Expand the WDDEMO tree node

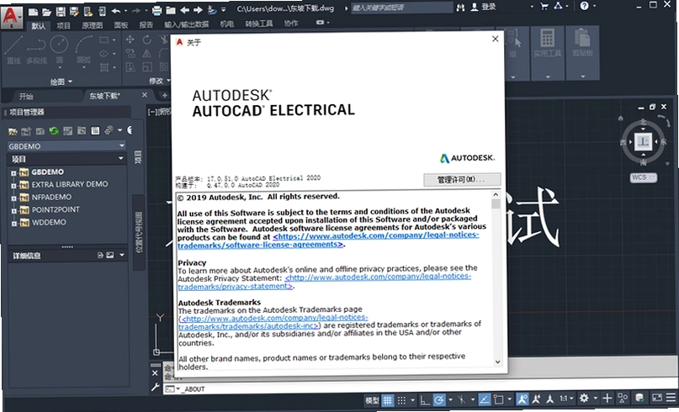(x=13, y=224)
